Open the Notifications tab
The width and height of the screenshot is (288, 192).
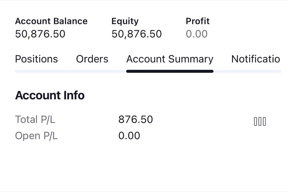click(256, 59)
